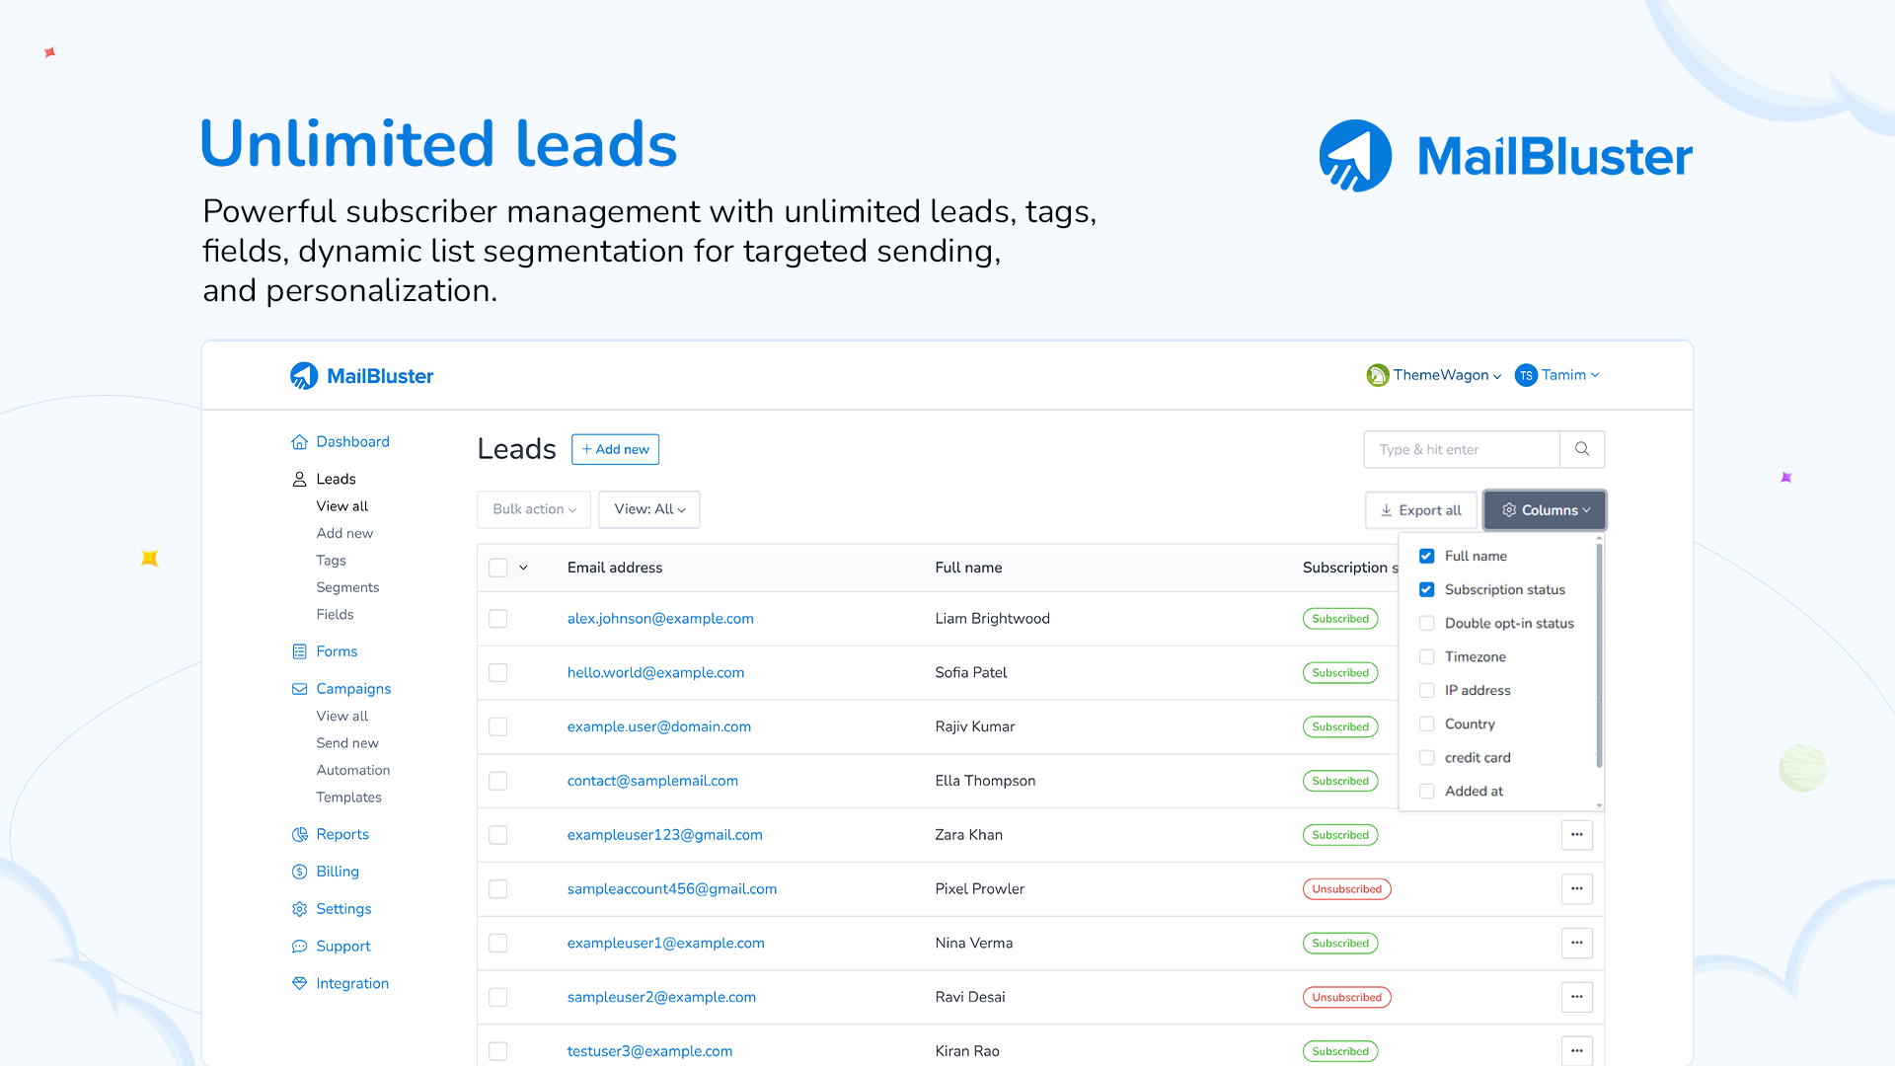Toggle the Columns dropdown button

(x=1545, y=510)
